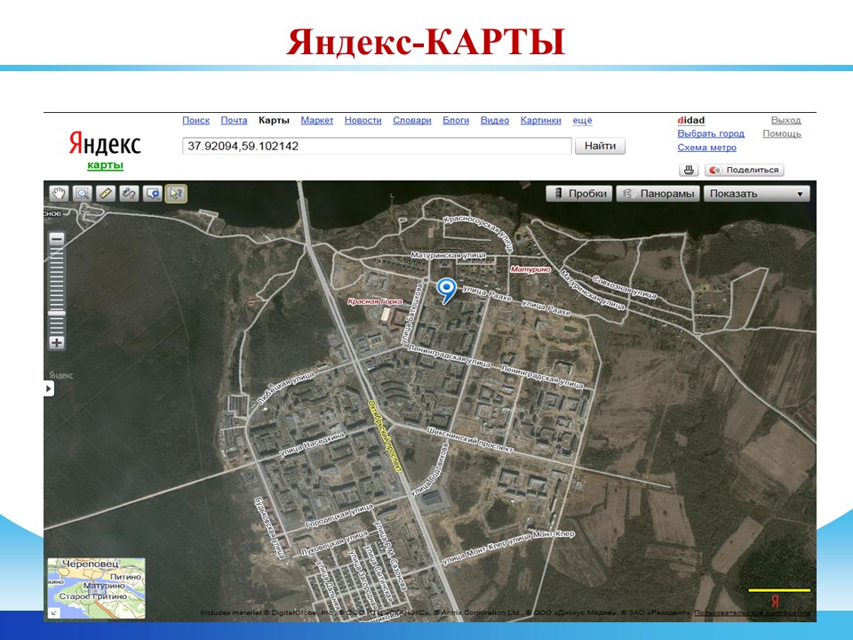Open the Схема метро link
This screenshot has width=853, height=640.
pyautogui.click(x=706, y=148)
